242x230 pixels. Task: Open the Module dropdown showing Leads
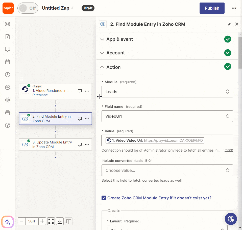(x=167, y=92)
